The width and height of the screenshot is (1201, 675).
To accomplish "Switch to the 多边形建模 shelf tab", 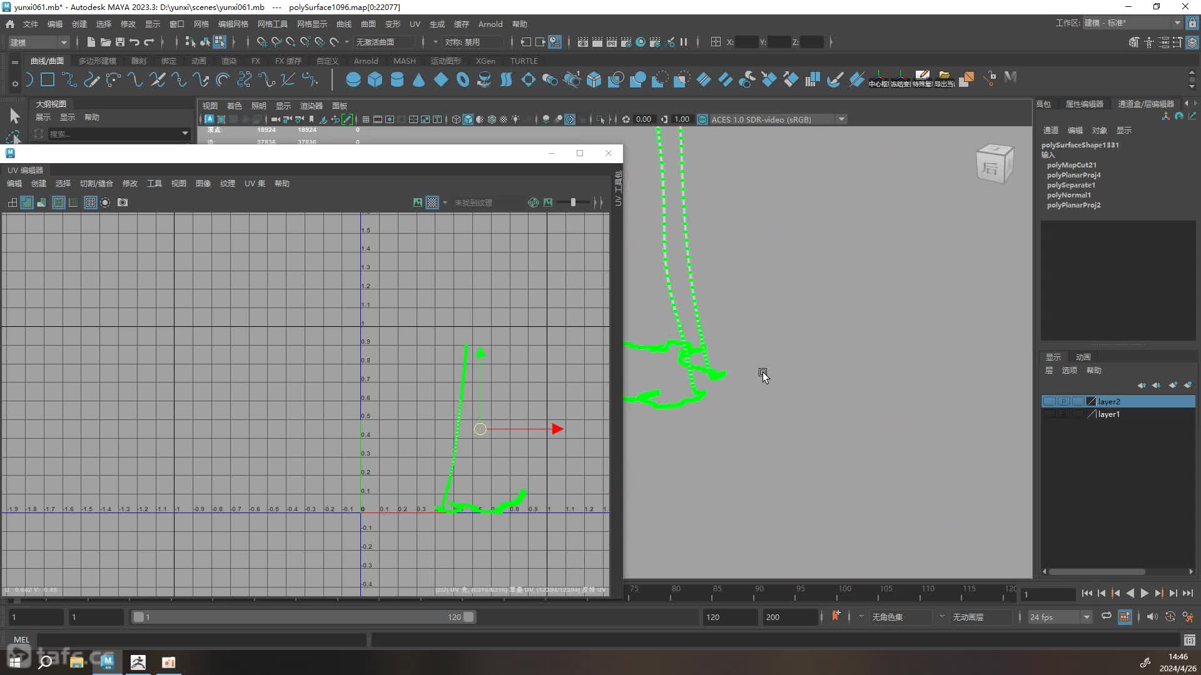I will pos(97,61).
